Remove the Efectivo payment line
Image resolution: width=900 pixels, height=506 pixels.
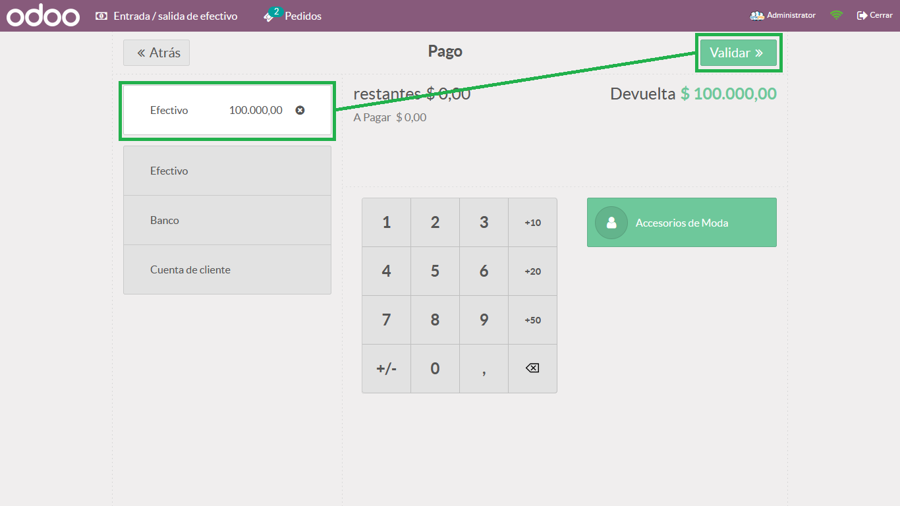(x=300, y=110)
